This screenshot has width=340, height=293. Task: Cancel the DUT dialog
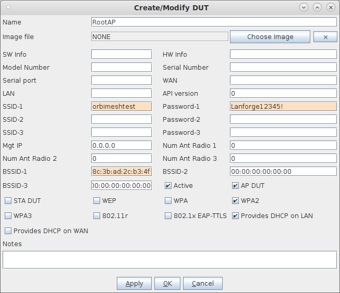click(202, 284)
